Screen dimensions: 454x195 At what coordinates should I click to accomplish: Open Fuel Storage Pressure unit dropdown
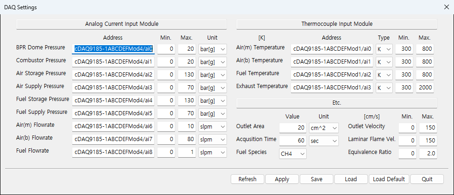tap(213, 100)
